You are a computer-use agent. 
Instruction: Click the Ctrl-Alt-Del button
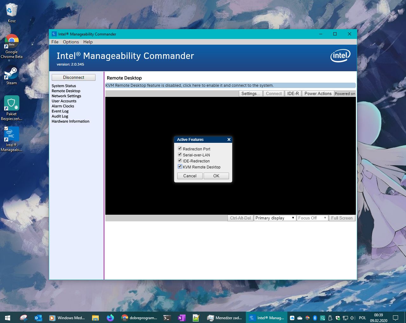click(240, 218)
